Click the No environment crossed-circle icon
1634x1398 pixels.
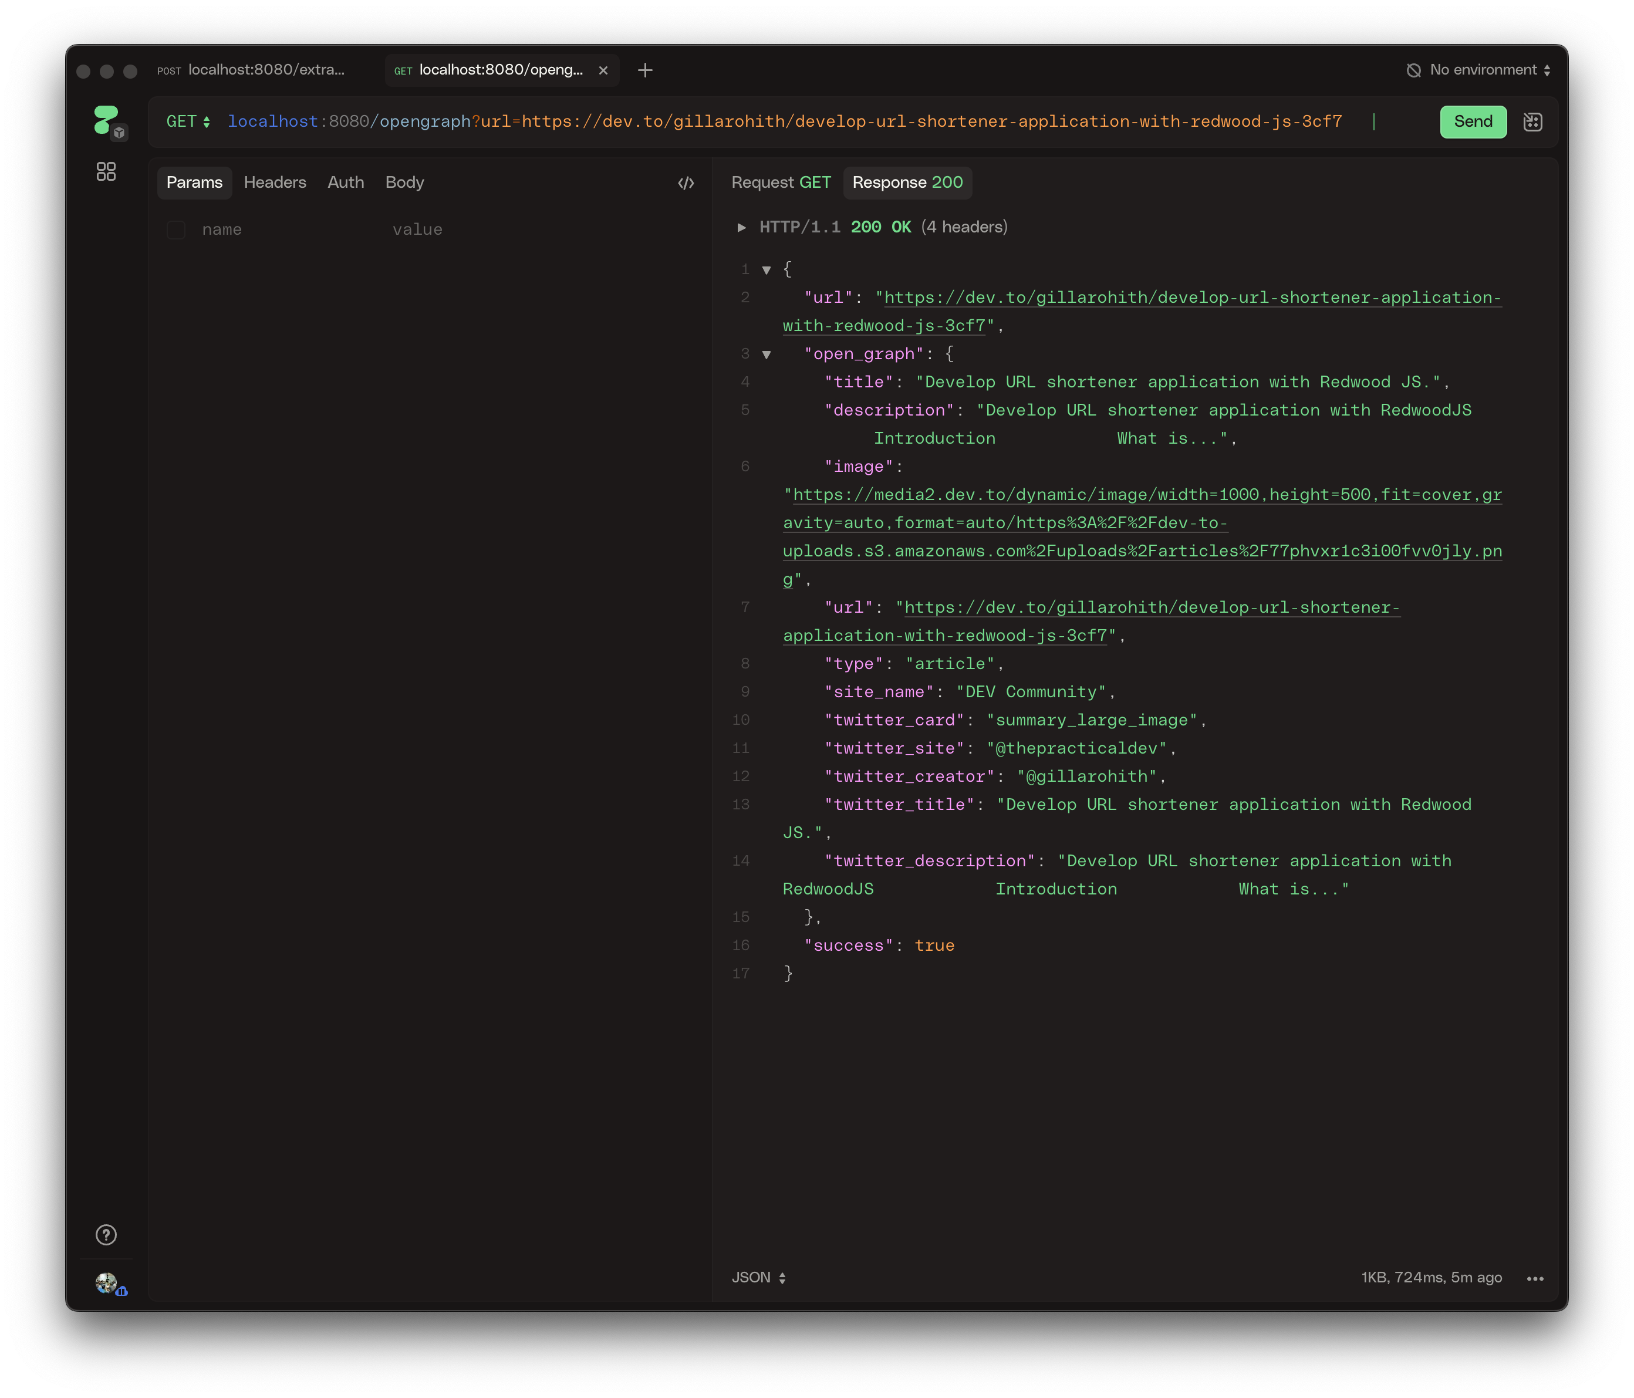(1413, 70)
